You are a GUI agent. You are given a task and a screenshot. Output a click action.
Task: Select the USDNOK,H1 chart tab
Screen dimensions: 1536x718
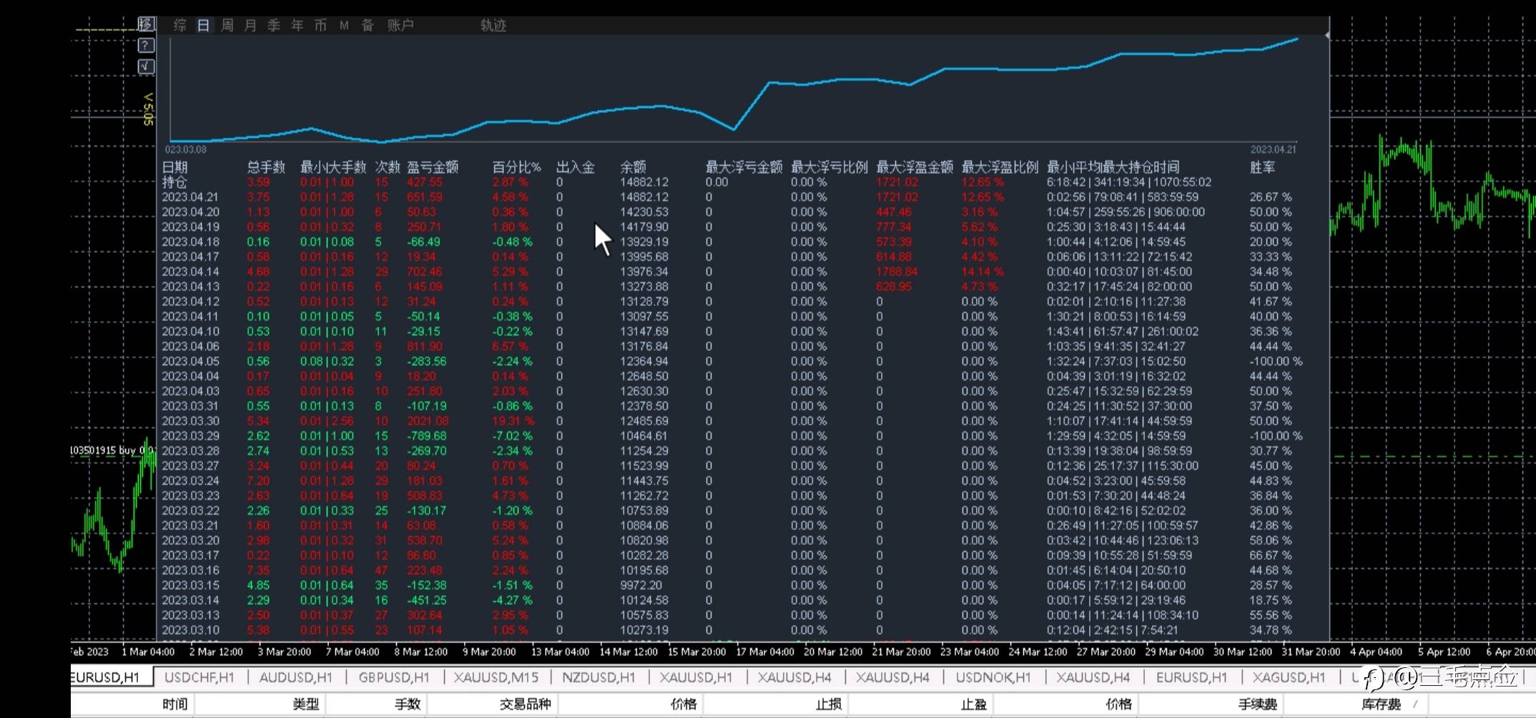pos(993,677)
